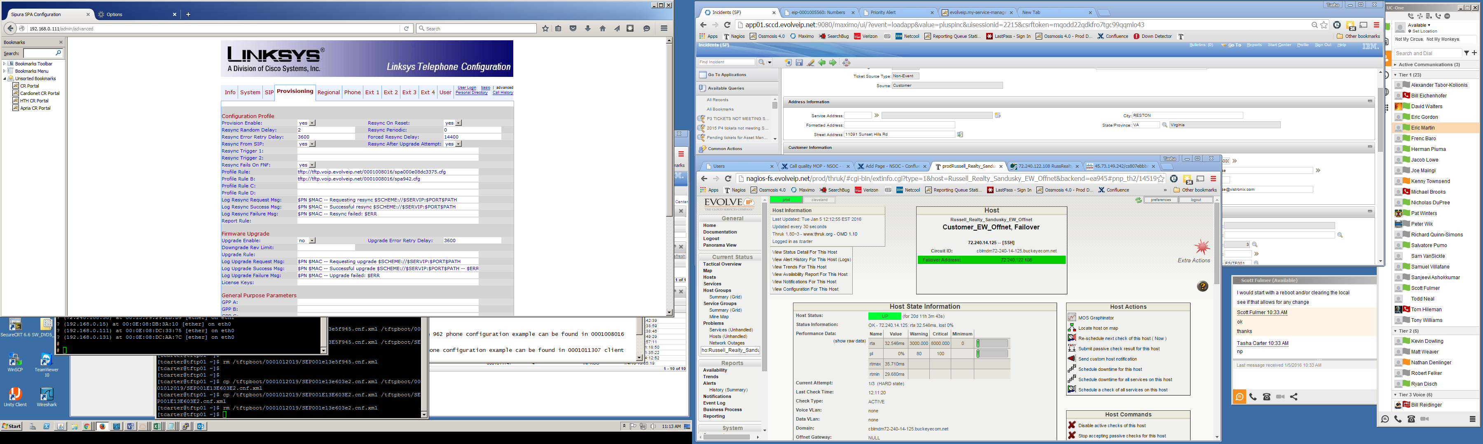Collapse Tier 1 contacts group
This screenshot has height=444, width=1483.
click(x=1396, y=75)
